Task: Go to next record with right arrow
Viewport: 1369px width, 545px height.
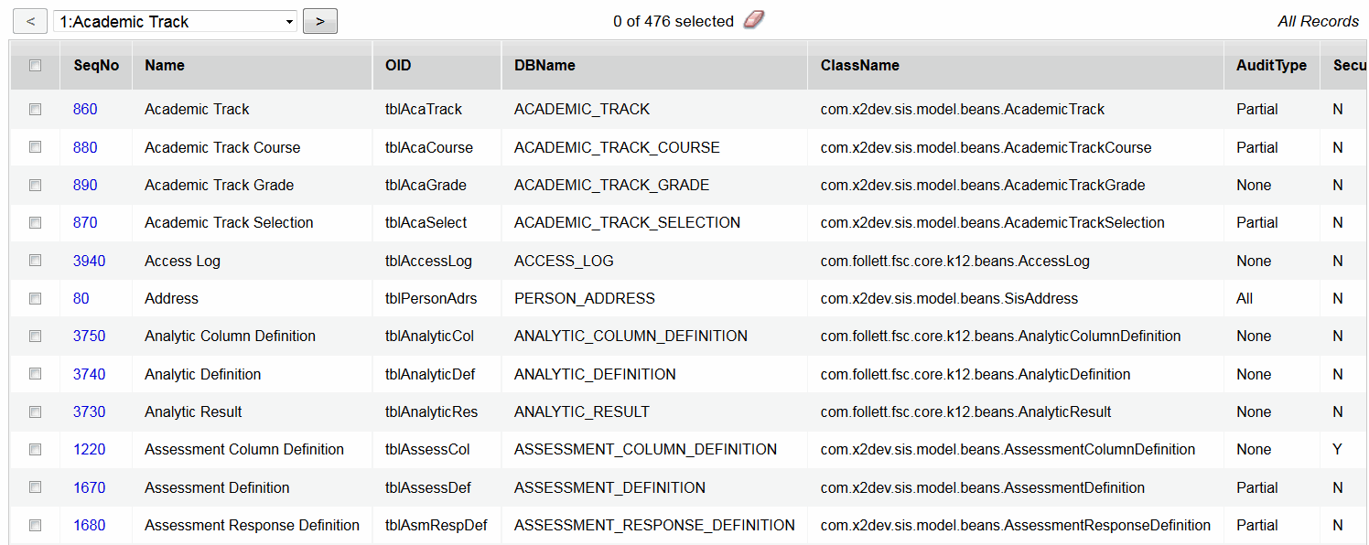Action: coord(320,21)
